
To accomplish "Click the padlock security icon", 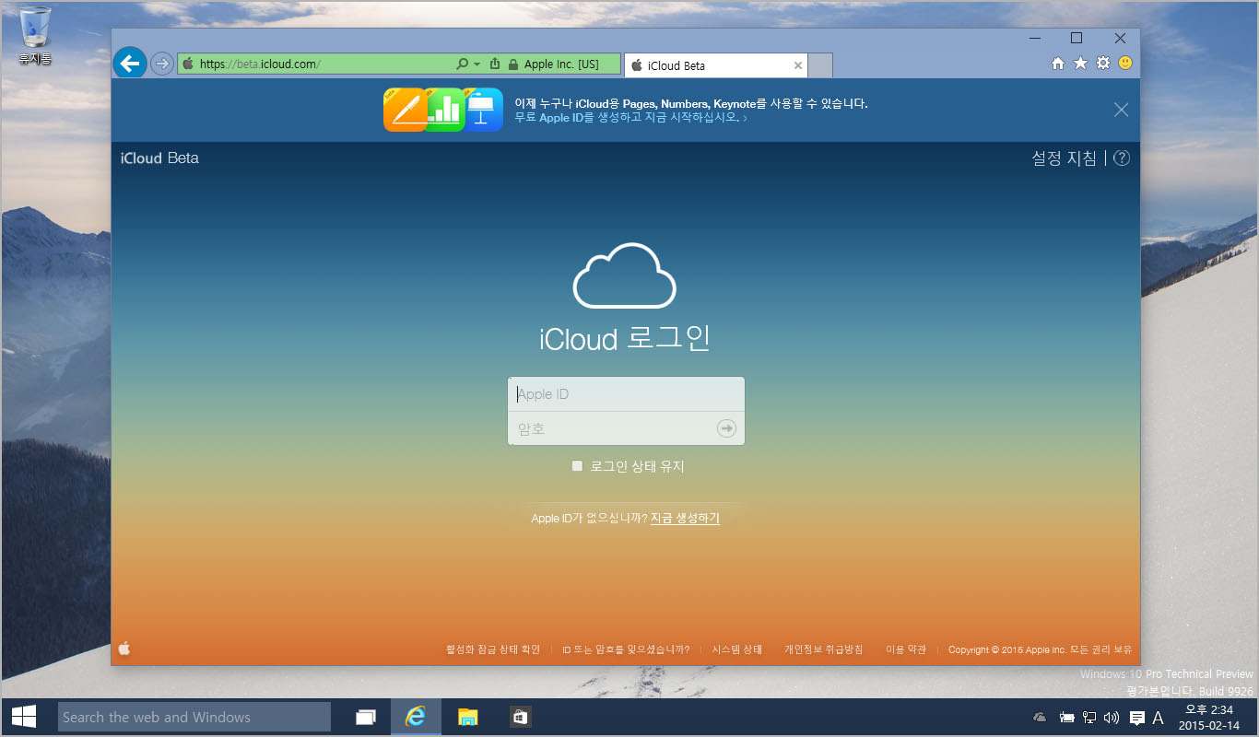I will pyautogui.click(x=512, y=64).
